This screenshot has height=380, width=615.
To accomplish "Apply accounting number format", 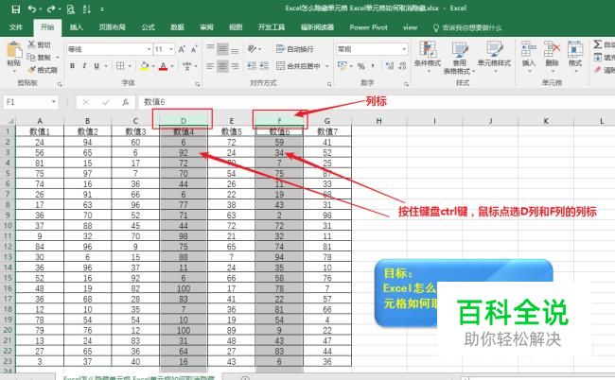I will 343,66.
